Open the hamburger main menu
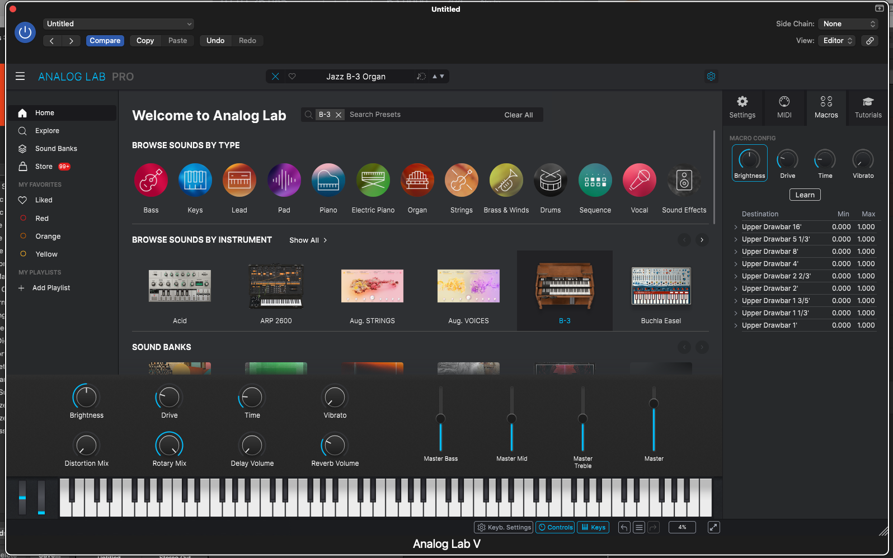This screenshot has width=893, height=558. [20, 77]
